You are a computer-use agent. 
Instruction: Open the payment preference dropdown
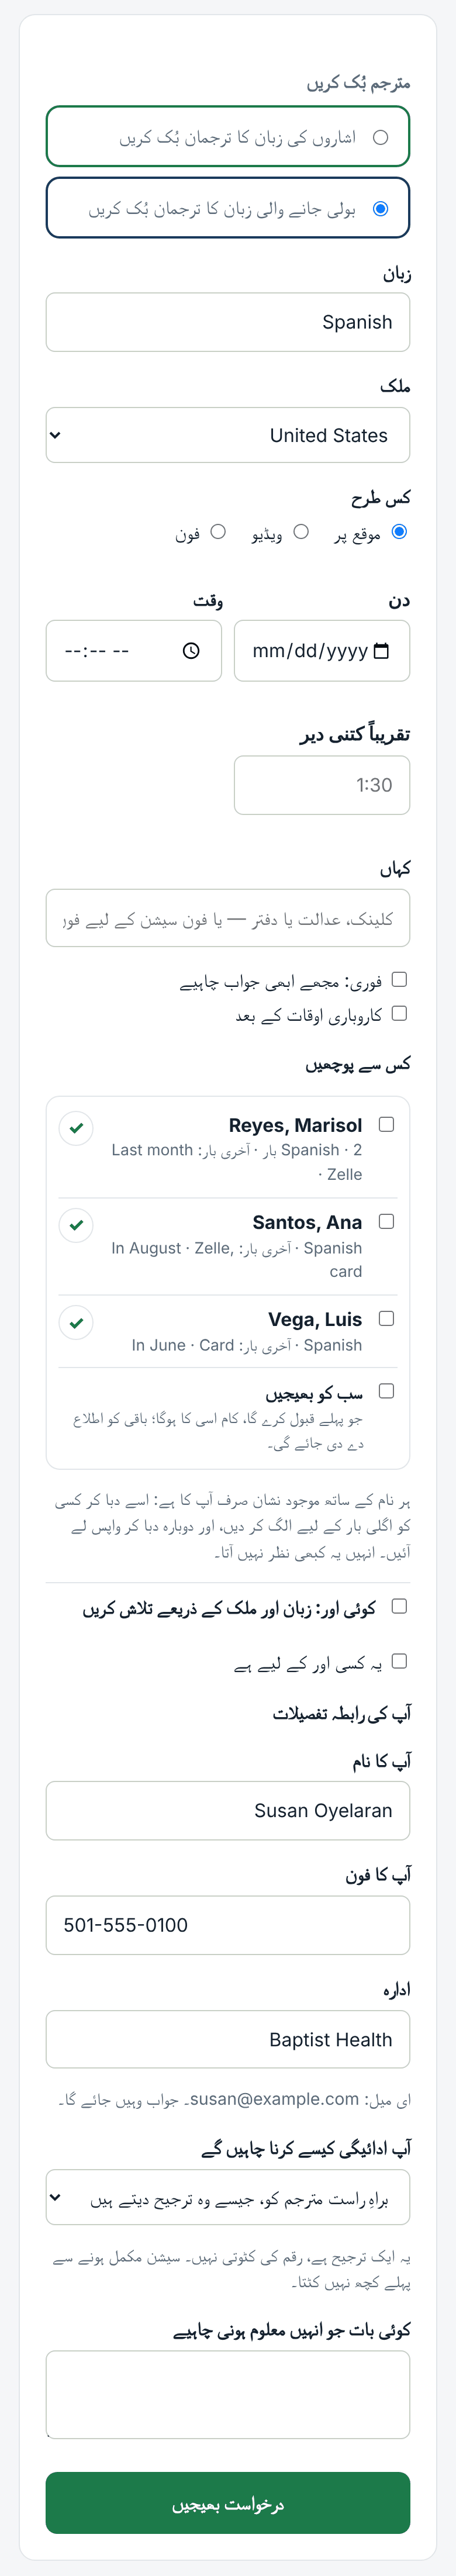coord(228,2197)
